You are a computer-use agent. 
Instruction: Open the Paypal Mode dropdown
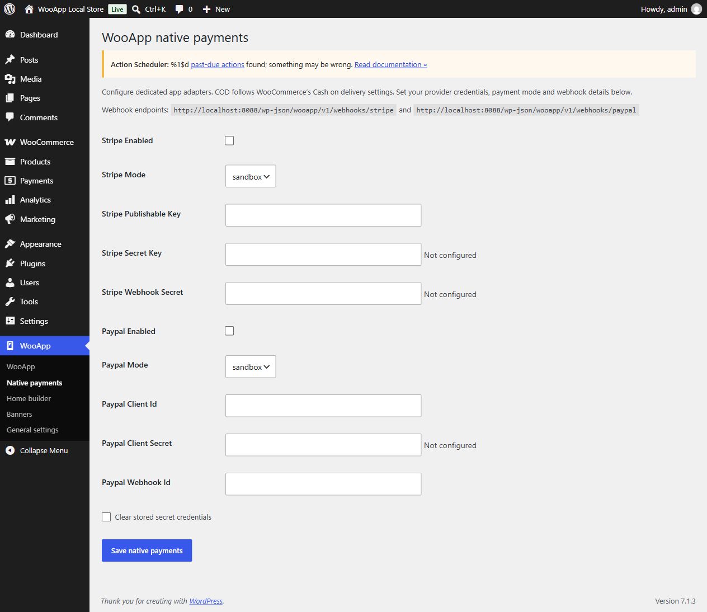pyautogui.click(x=251, y=366)
